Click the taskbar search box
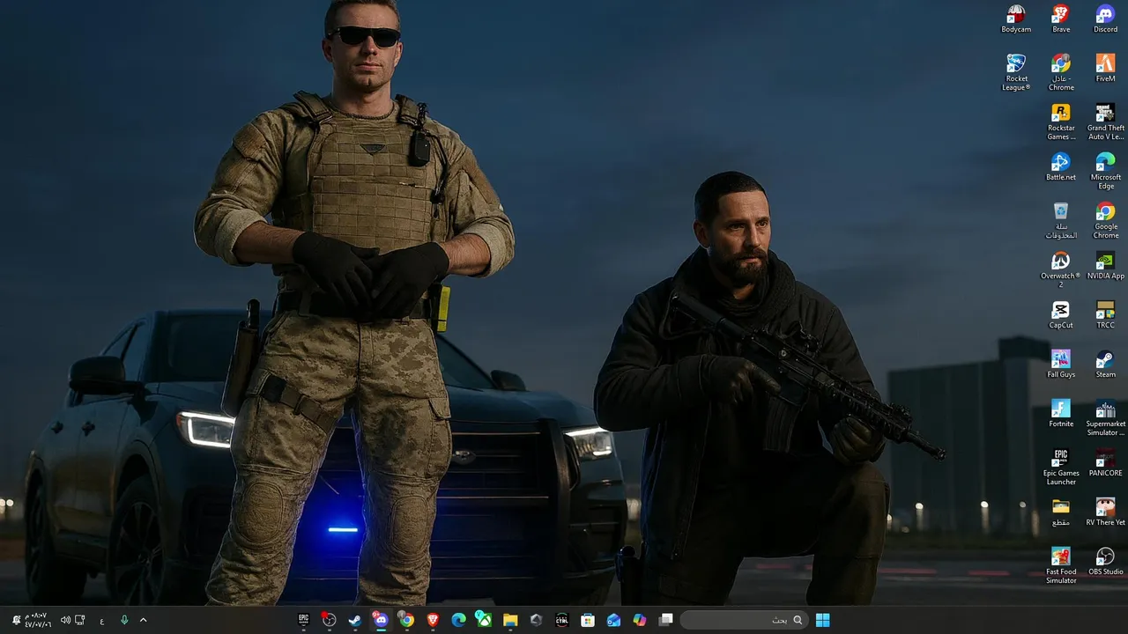 tap(744, 620)
